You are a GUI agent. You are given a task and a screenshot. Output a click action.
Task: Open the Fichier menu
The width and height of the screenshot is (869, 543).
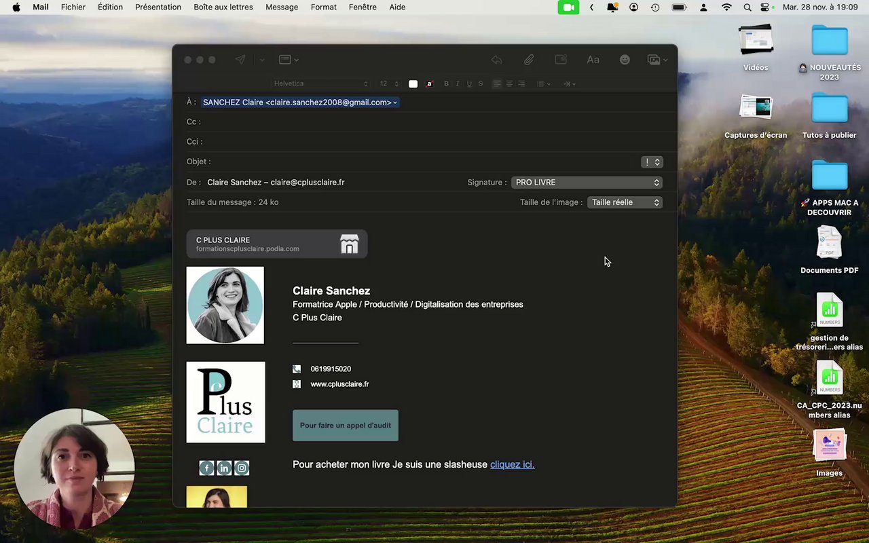click(73, 7)
